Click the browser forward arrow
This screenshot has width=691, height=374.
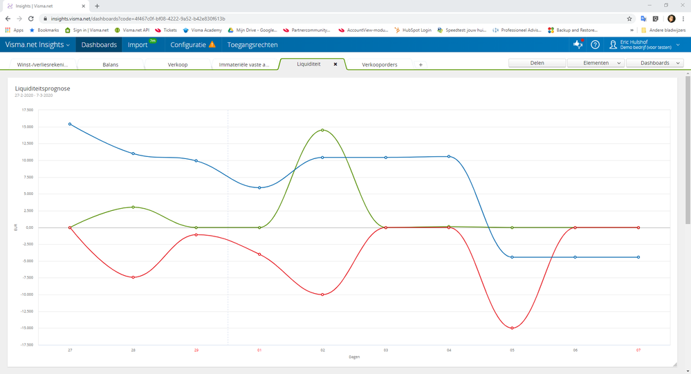click(x=19, y=19)
